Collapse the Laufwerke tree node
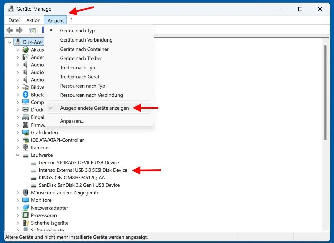334x243 pixels. 18,155
